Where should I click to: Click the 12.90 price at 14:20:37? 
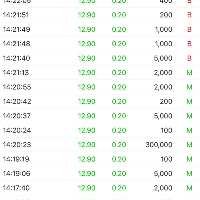pos(87,116)
